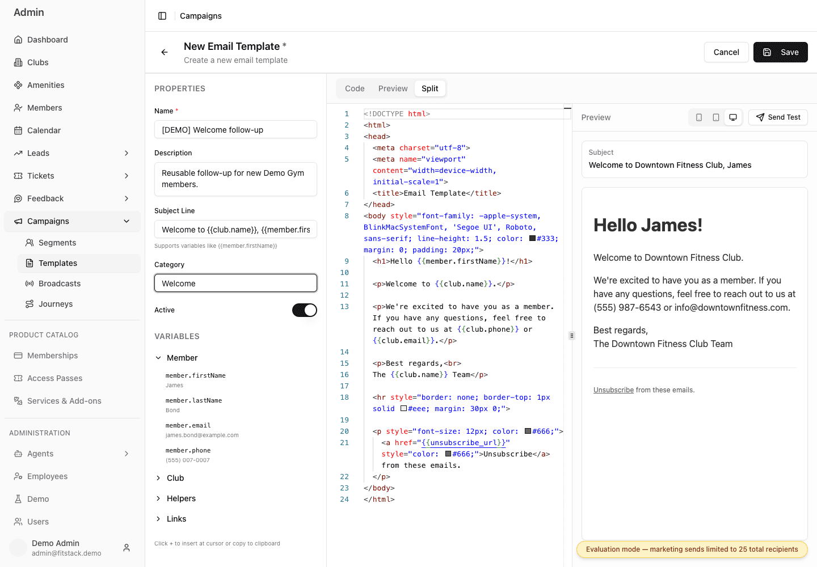The width and height of the screenshot is (817, 567).
Task: Click the Access Passes ticket icon
Action: pyautogui.click(x=18, y=378)
